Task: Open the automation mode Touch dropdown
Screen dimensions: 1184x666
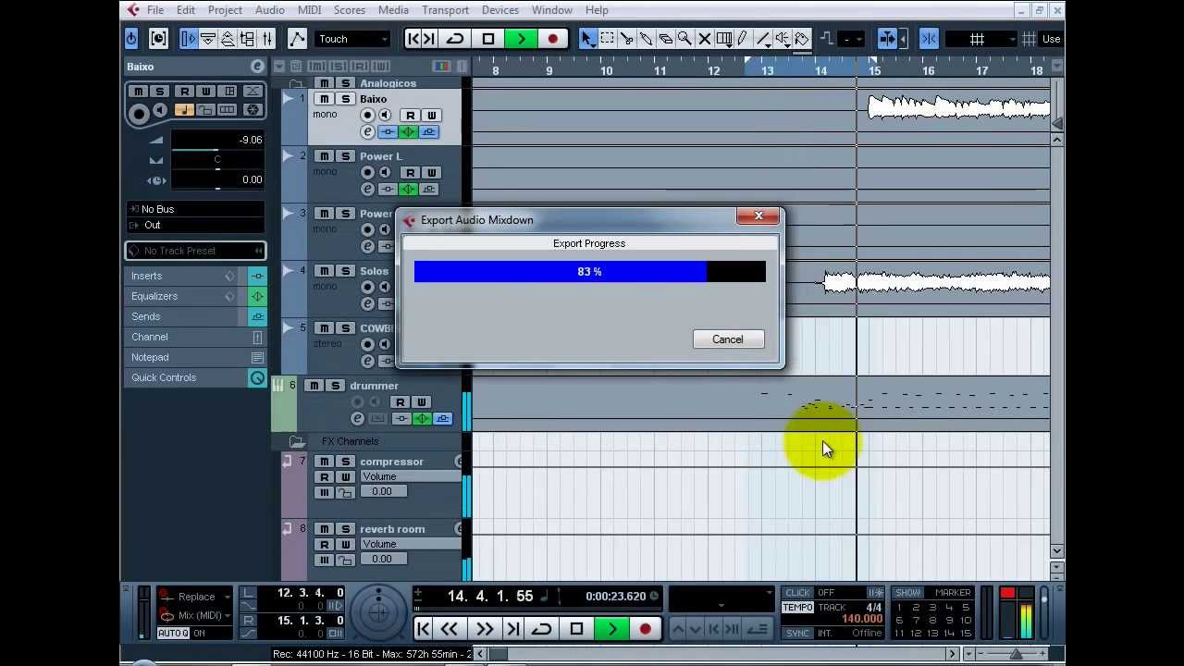Action: tap(353, 39)
